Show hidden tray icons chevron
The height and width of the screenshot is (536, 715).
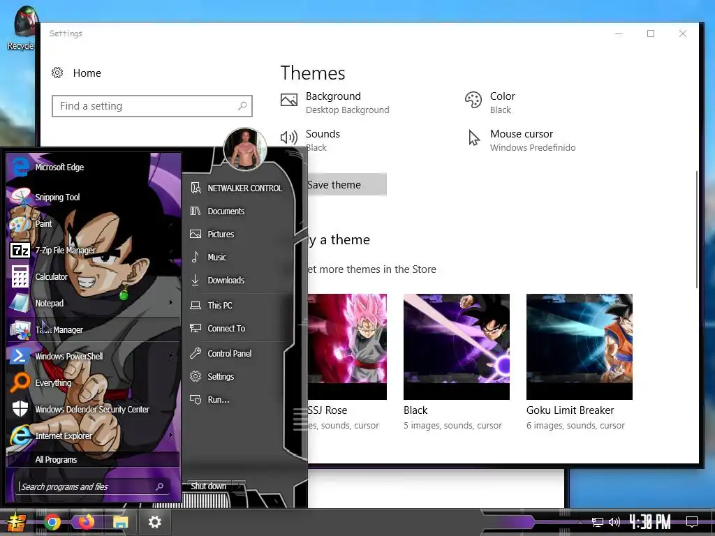click(x=580, y=522)
